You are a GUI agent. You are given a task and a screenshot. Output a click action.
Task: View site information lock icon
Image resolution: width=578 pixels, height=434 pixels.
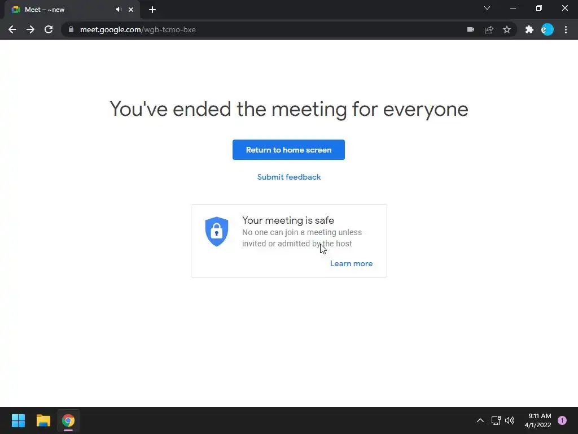[x=71, y=29]
